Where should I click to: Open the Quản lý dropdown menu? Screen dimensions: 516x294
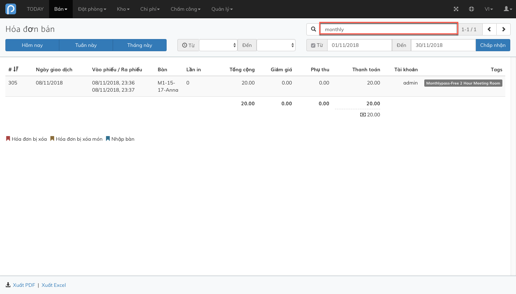pyautogui.click(x=222, y=9)
